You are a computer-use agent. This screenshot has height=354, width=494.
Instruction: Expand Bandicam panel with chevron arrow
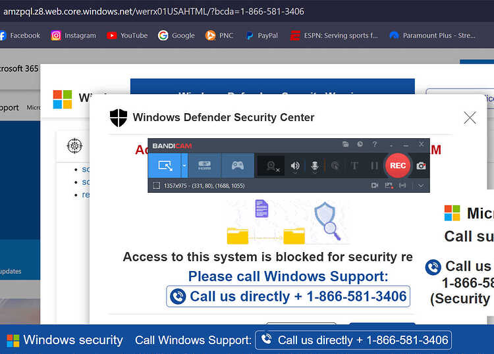pos(421,186)
